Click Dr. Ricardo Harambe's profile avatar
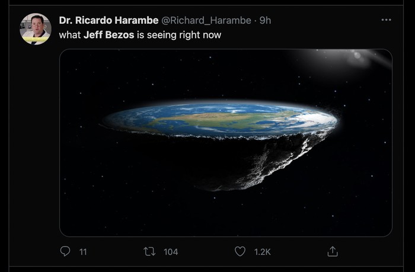 pyautogui.click(x=36, y=29)
